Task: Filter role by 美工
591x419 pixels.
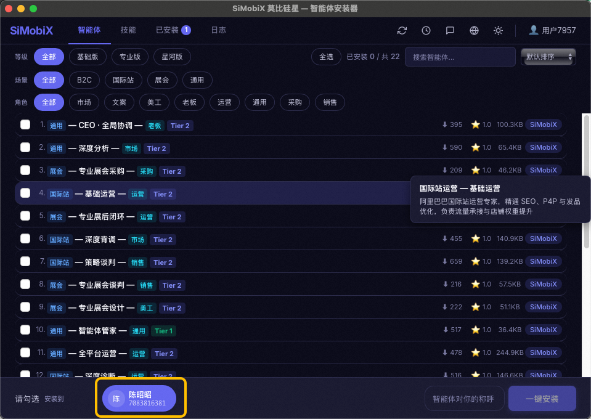Action: pos(154,102)
